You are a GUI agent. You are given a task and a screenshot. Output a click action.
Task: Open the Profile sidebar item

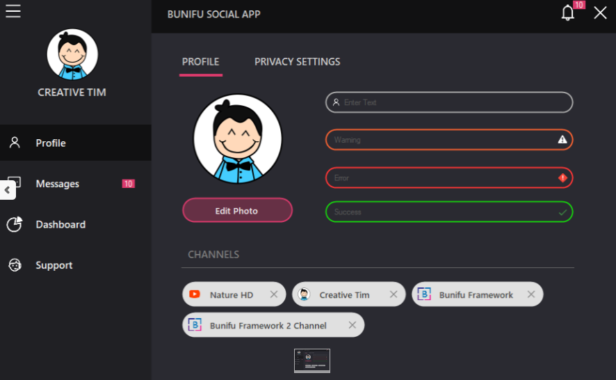(x=75, y=143)
